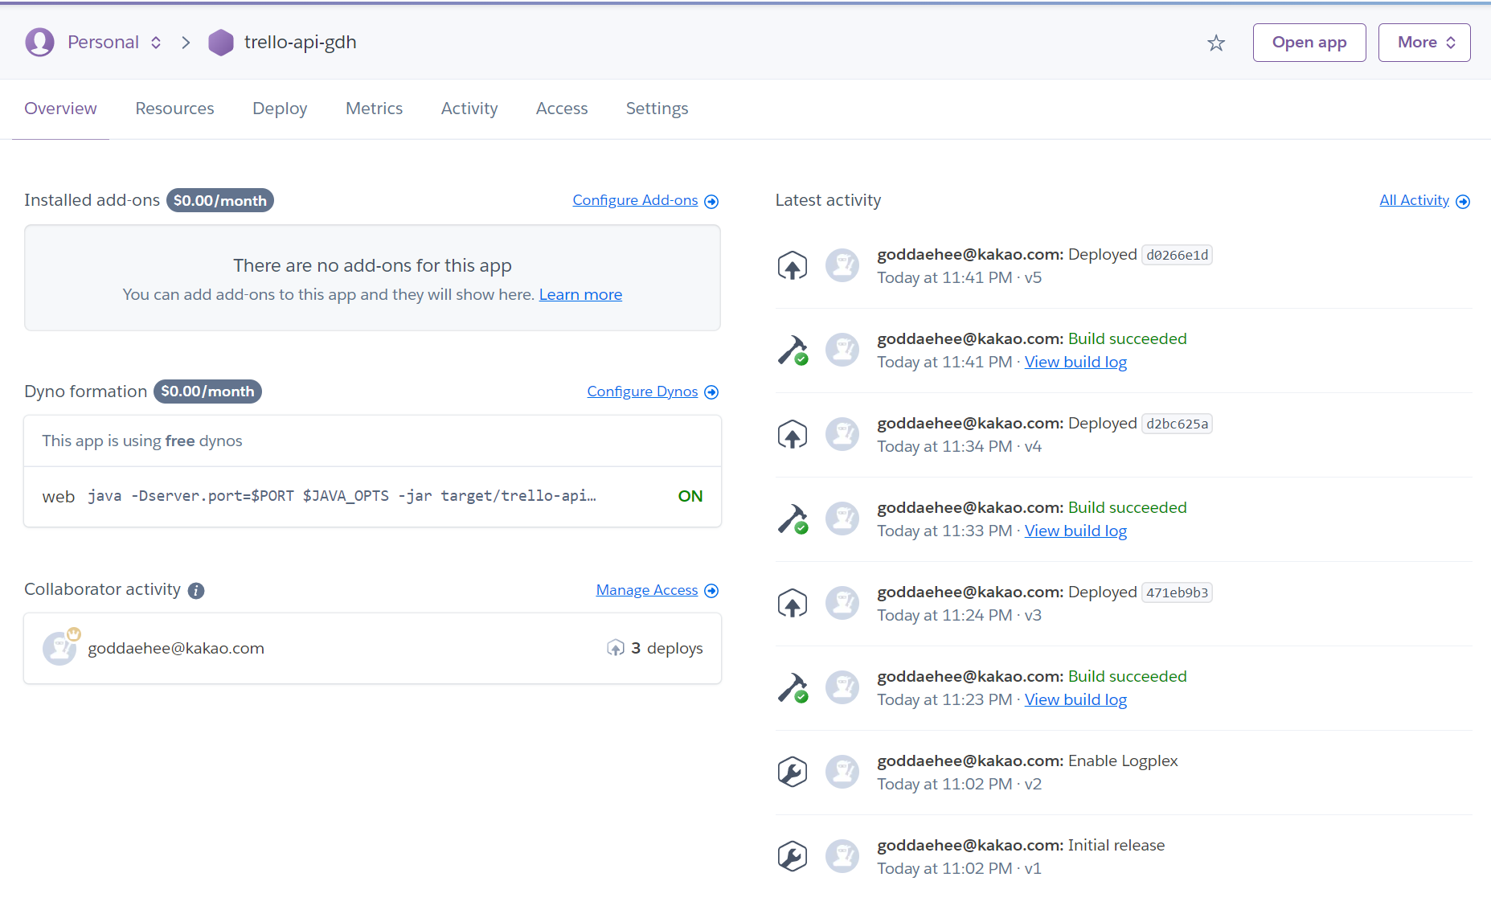View build log for the 11:33 PM build
The width and height of the screenshot is (1491, 906).
click(1075, 531)
